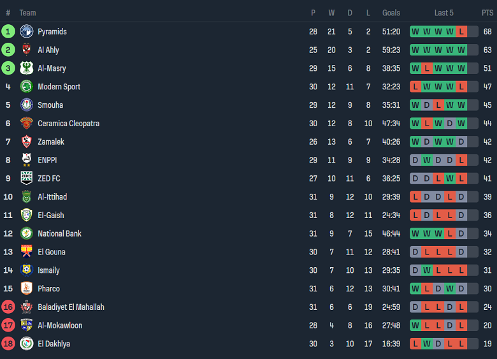Click the green position 1 rank badge
Viewport: 497px width, 359px height.
click(8, 31)
